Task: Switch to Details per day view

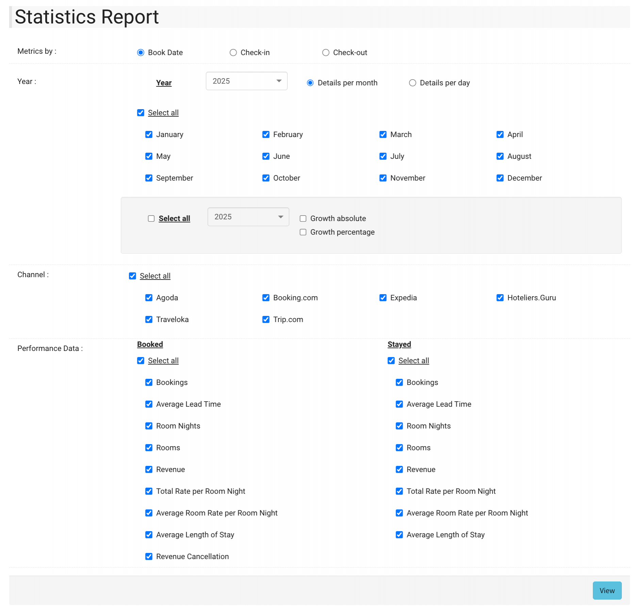Action: tap(412, 83)
